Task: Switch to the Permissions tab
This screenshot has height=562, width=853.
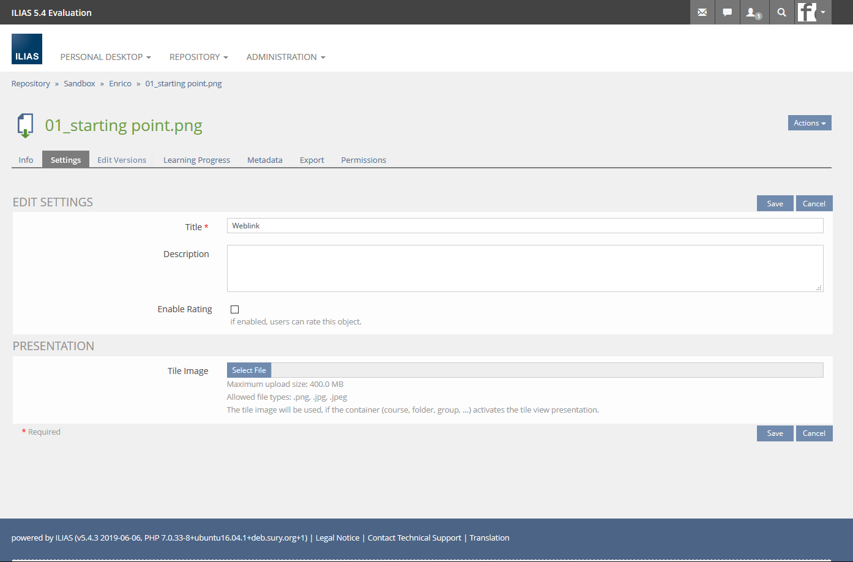Action: (363, 160)
